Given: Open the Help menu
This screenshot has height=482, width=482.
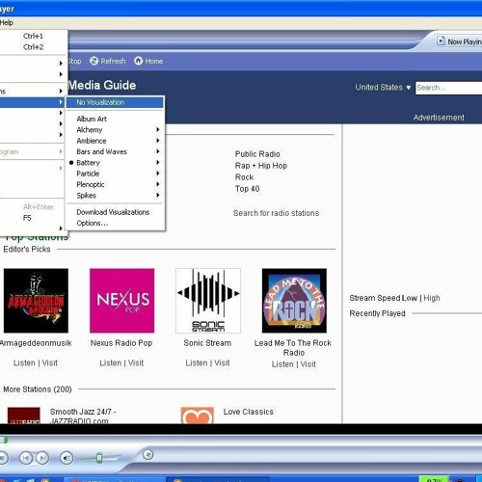Looking at the screenshot, I should [7, 22].
